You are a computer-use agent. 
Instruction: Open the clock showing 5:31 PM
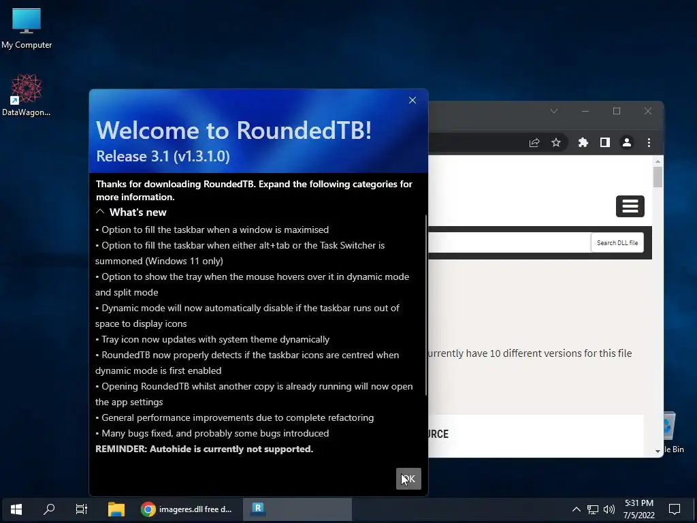click(638, 509)
